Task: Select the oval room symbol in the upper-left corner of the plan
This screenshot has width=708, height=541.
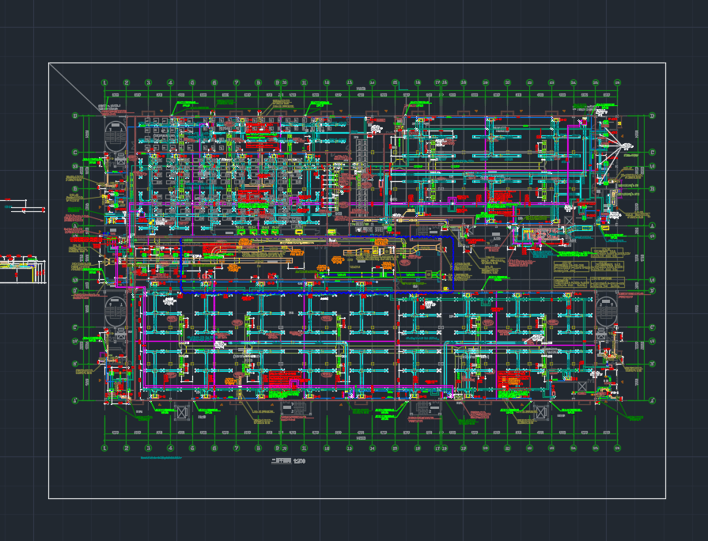Action: (x=115, y=136)
